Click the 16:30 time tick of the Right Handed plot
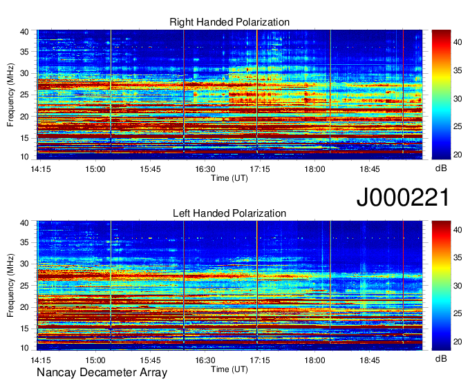This screenshot has width=470, height=381. (205, 169)
